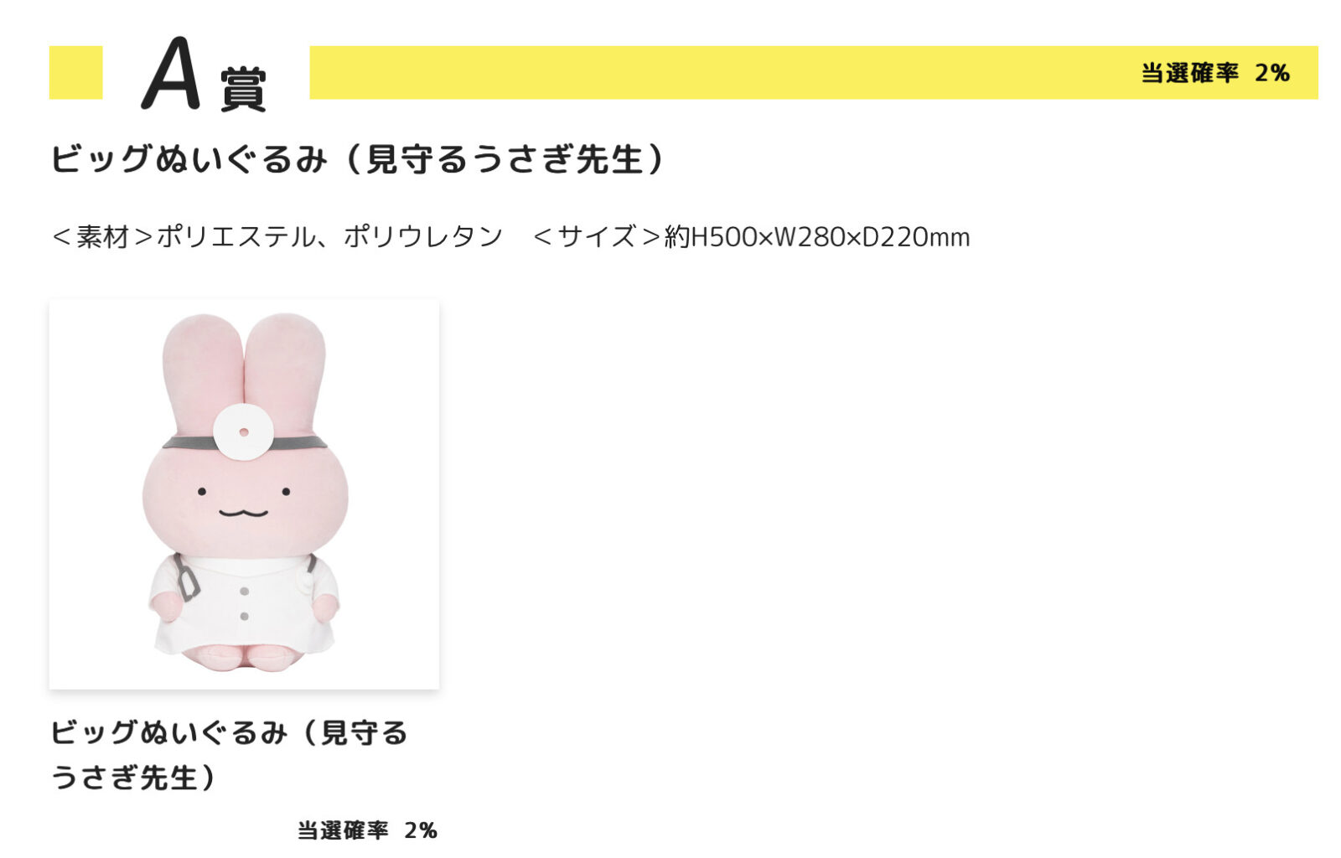Click the rabbit plush's smiling face
This screenshot has height=858, width=1341.
tap(243, 501)
